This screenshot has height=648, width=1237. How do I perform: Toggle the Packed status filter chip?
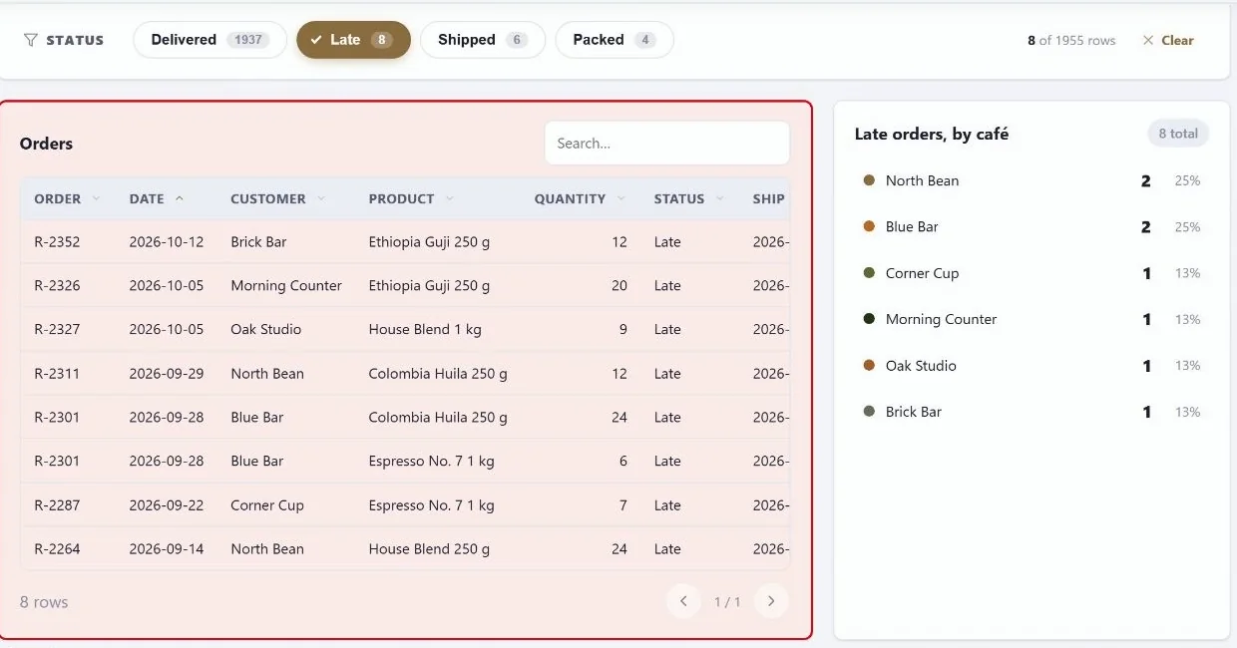(x=615, y=40)
